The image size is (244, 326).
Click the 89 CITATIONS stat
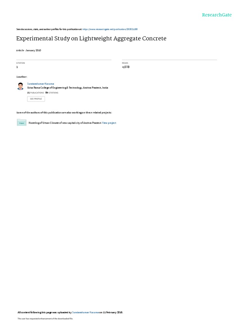tap(52, 93)
